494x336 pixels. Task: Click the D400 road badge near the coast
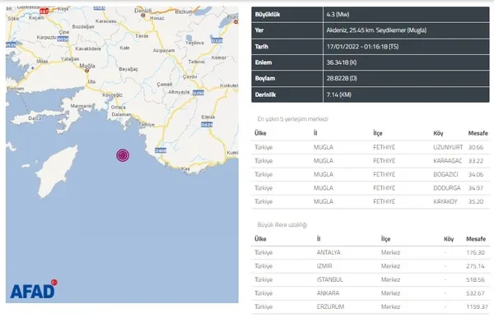point(161,150)
